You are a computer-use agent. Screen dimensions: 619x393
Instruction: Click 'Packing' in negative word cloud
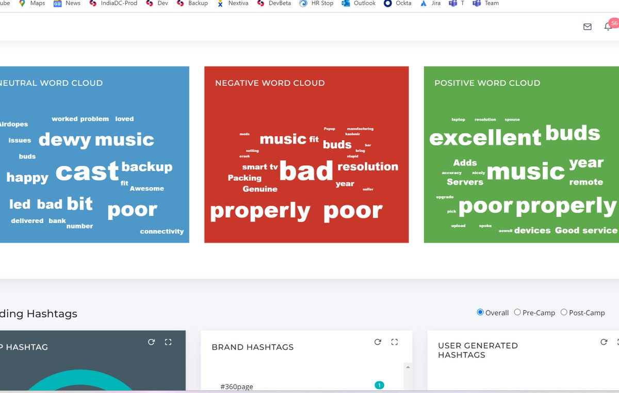tap(245, 178)
